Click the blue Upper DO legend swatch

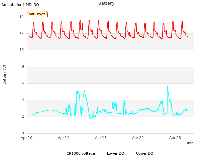[131, 154]
